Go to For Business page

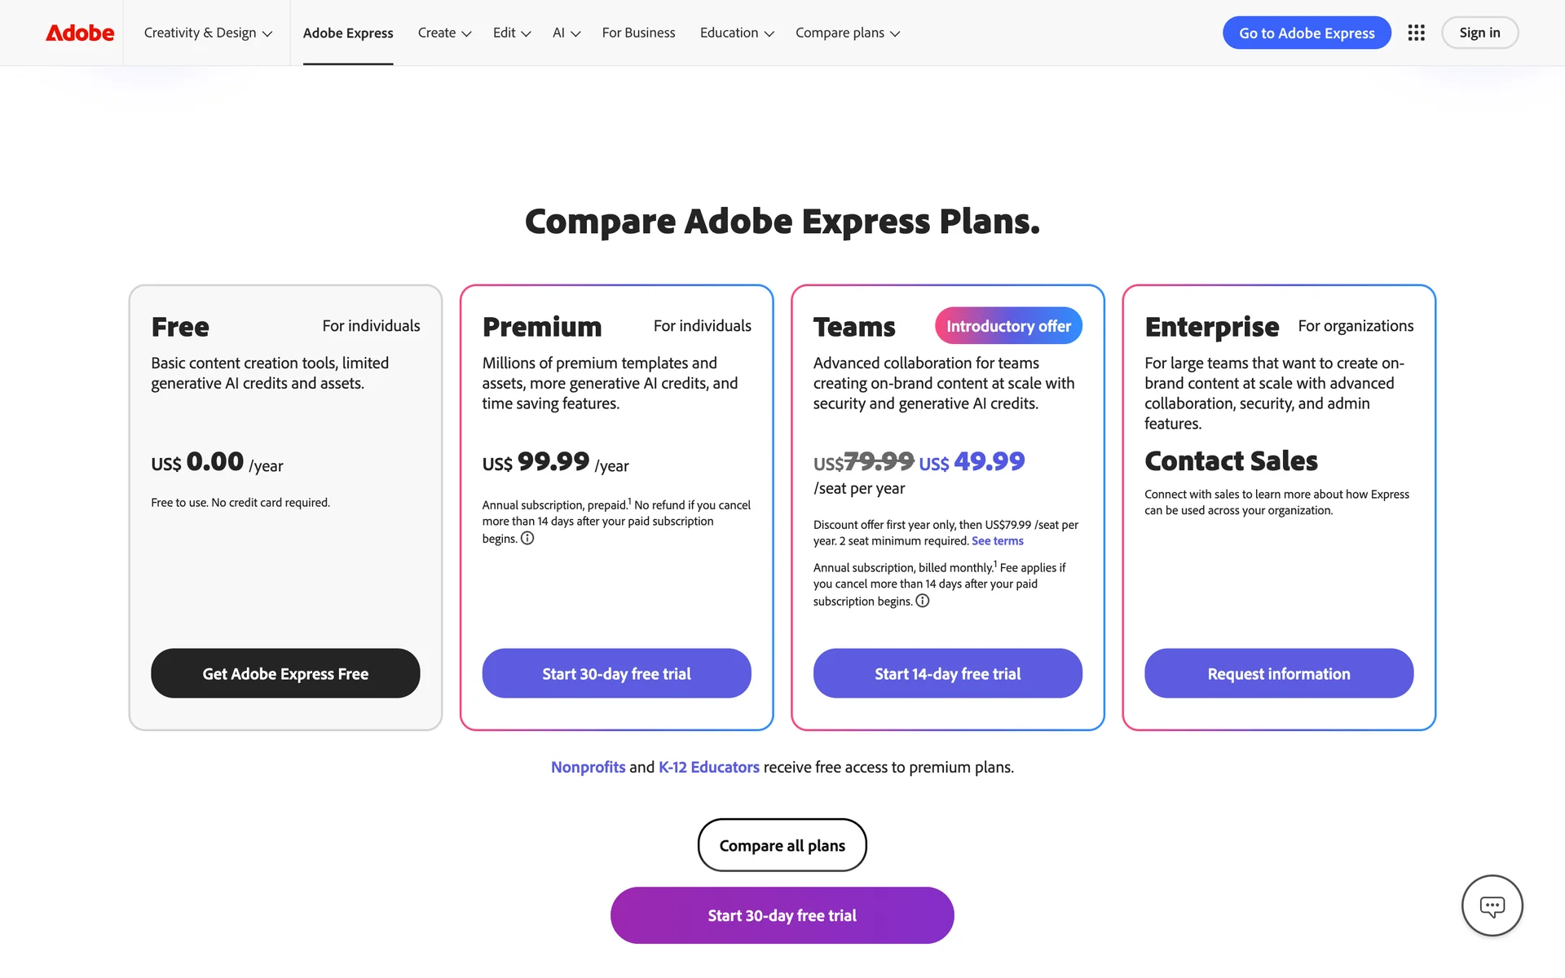(x=638, y=33)
